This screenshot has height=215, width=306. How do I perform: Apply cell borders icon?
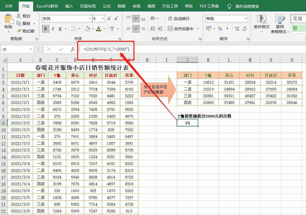(74, 29)
